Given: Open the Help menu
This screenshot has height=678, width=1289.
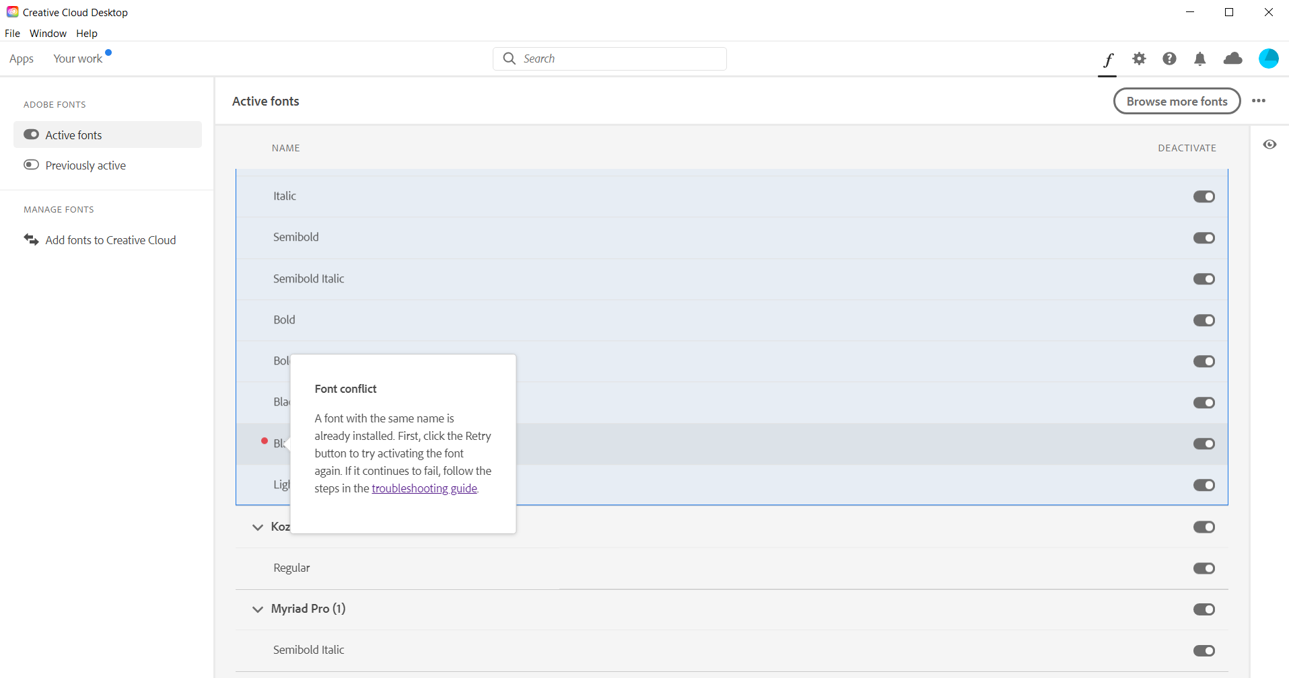Looking at the screenshot, I should [87, 33].
